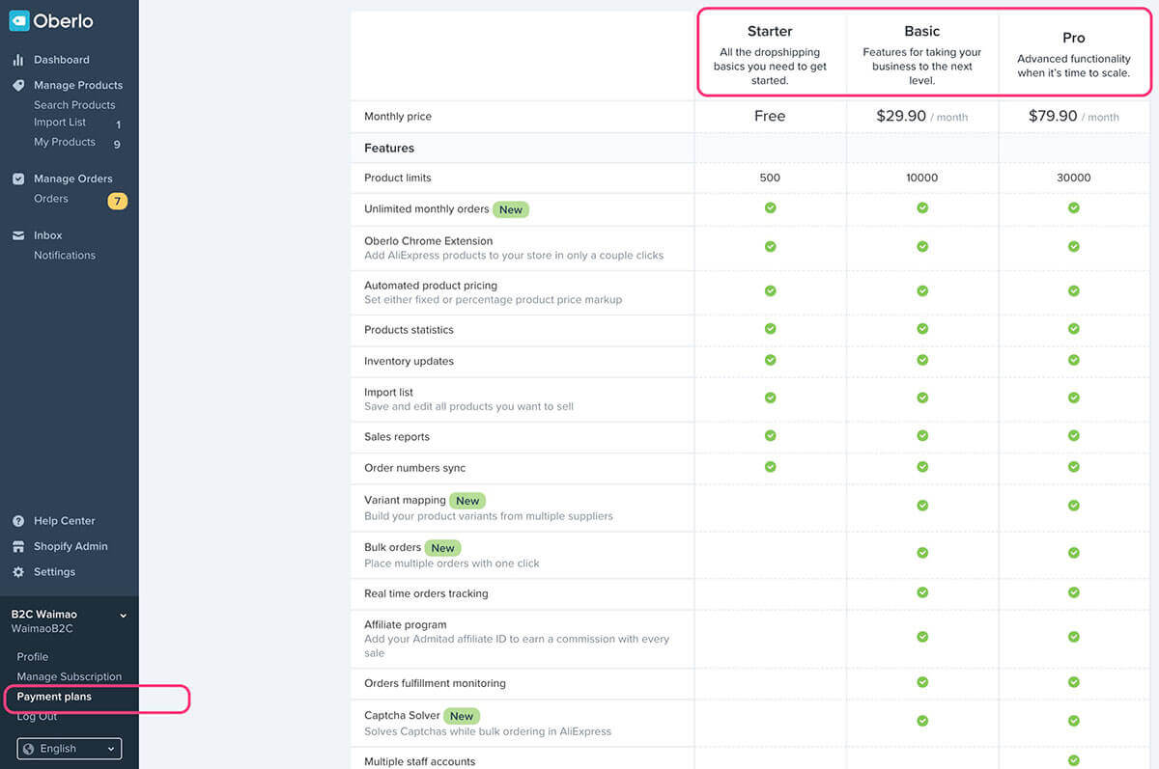This screenshot has width=1159, height=769.
Task: Click the Inventory updates feature label
Action: (x=409, y=361)
